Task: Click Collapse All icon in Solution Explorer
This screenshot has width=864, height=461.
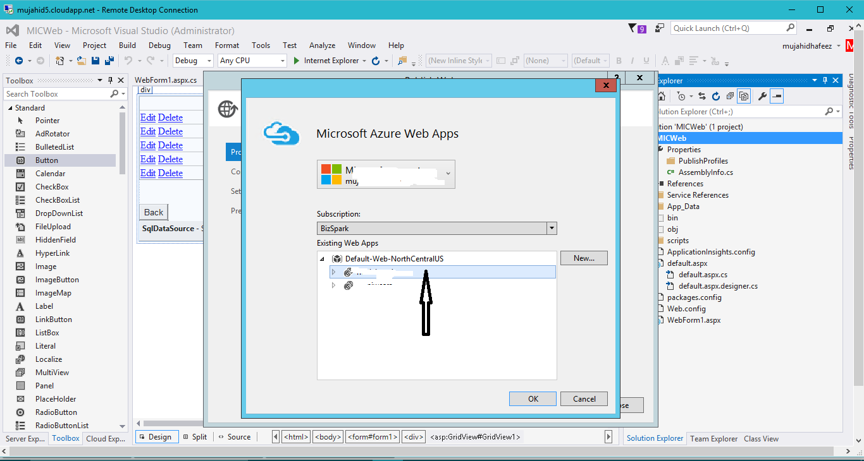Action: 730,96
